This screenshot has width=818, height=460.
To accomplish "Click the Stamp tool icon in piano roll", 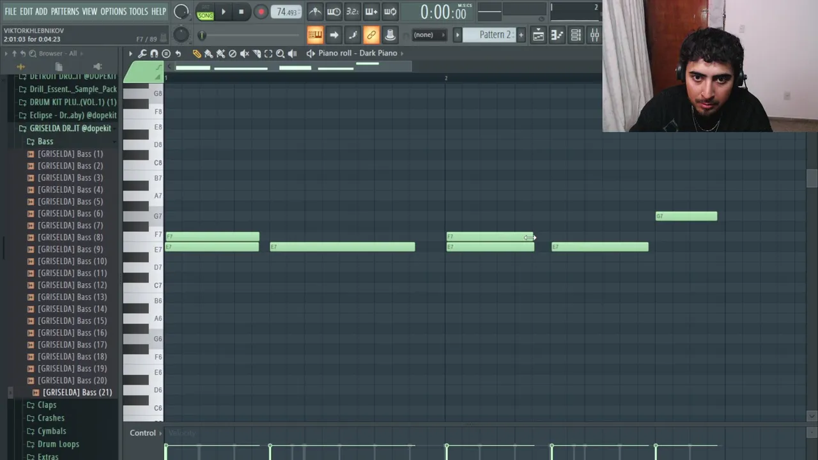I will coord(166,54).
